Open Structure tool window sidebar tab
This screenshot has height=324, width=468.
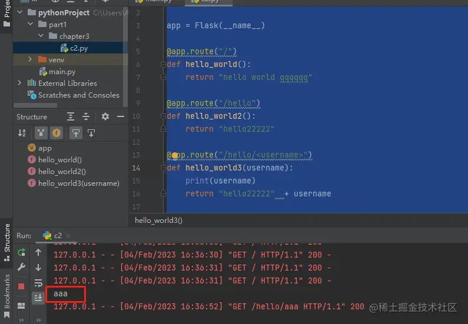pyautogui.click(x=6, y=243)
